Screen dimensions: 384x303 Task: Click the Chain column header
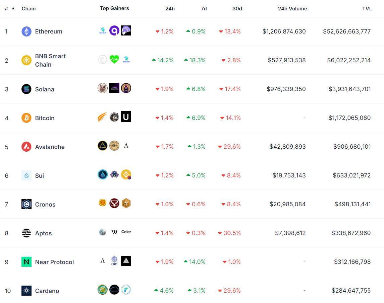tap(29, 9)
